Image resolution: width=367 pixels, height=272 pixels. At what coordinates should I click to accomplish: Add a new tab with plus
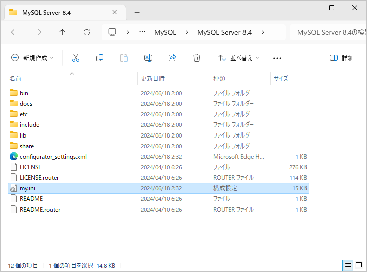pyautogui.click(x=137, y=13)
